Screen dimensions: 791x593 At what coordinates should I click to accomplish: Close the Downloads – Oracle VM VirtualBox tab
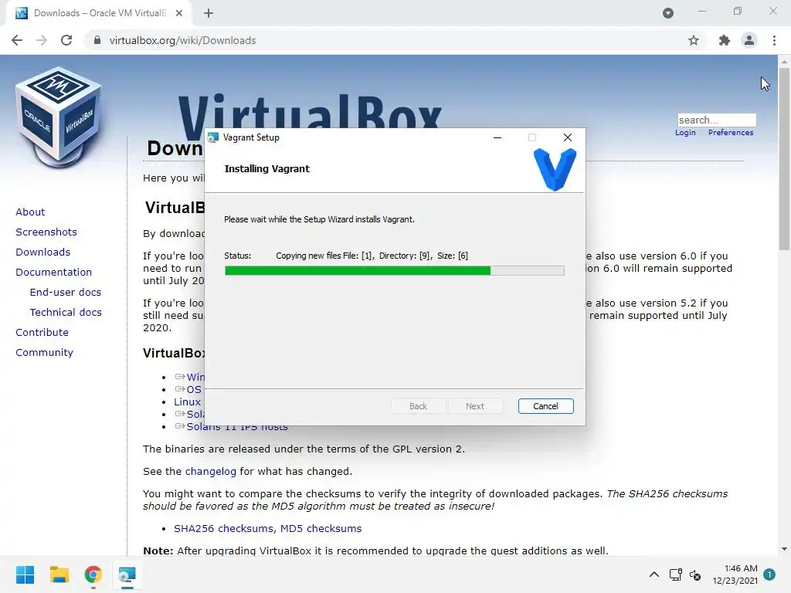[179, 13]
